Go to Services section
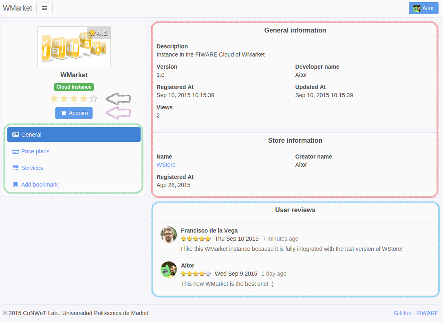443x322 pixels. 32,168
